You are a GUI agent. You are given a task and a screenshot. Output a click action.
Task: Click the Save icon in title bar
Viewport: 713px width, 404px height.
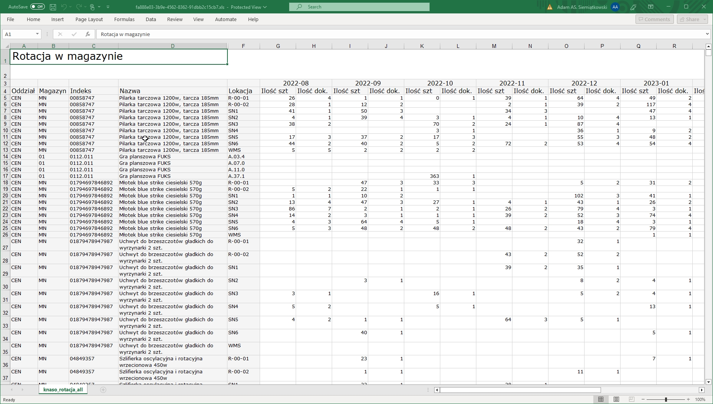click(x=53, y=7)
